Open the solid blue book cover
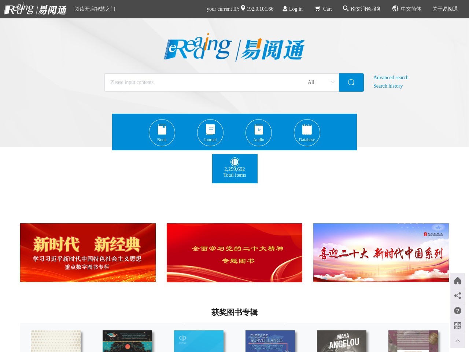 [199, 341]
